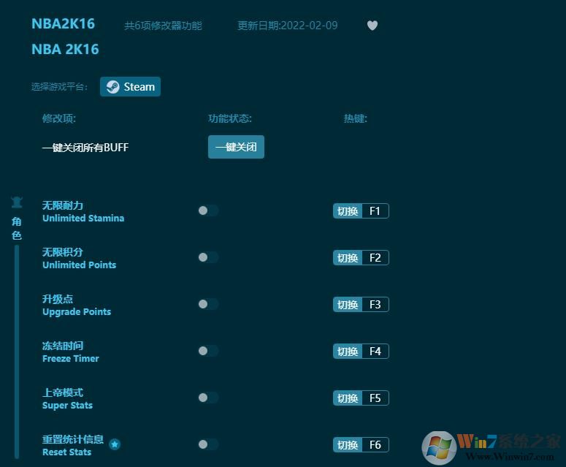This screenshot has height=467, width=566.
Task: Click the 角色 category label in sidebar
Action: 17,229
